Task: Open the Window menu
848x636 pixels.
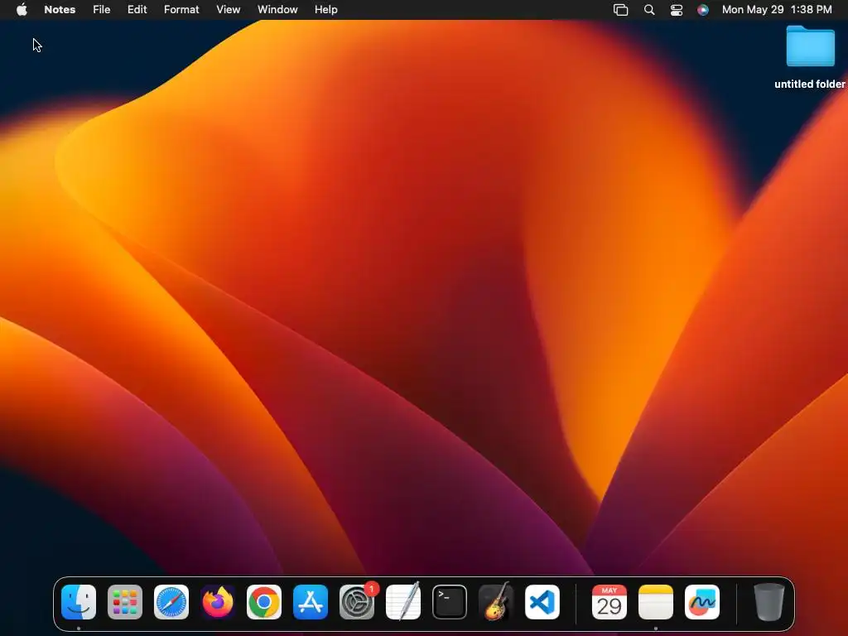Action: coord(277,10)
